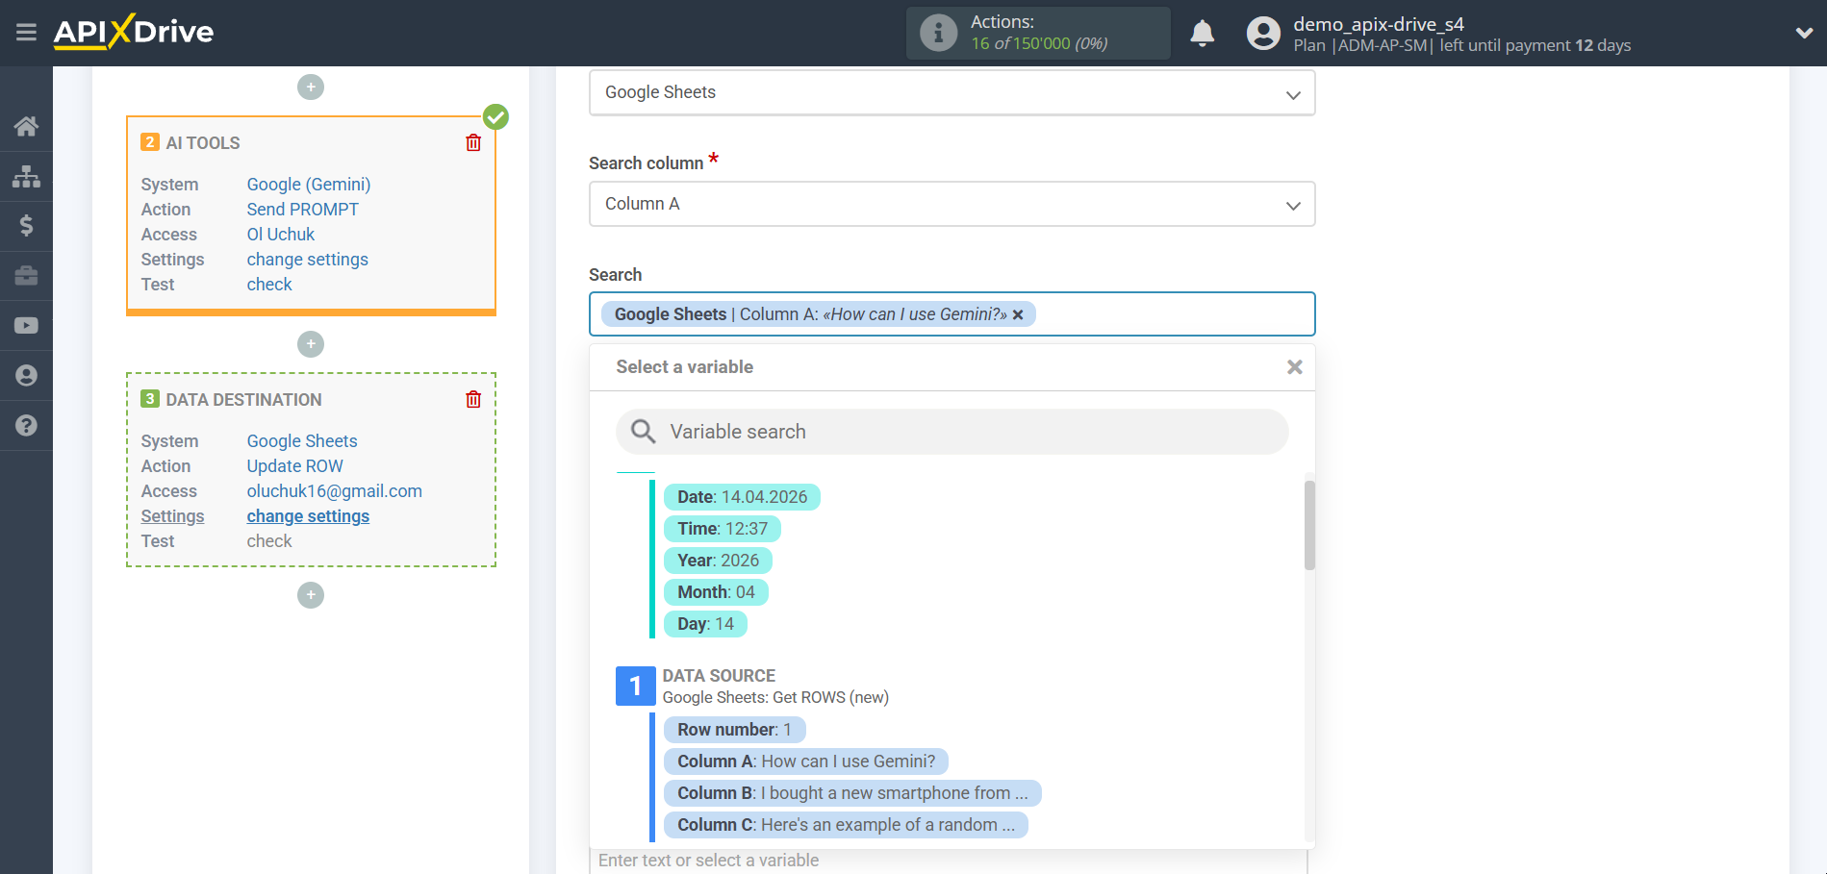This screenshot has width=1827, height=874.
Task: Click the variable list scrollbar
Action: click(1308, 525)
